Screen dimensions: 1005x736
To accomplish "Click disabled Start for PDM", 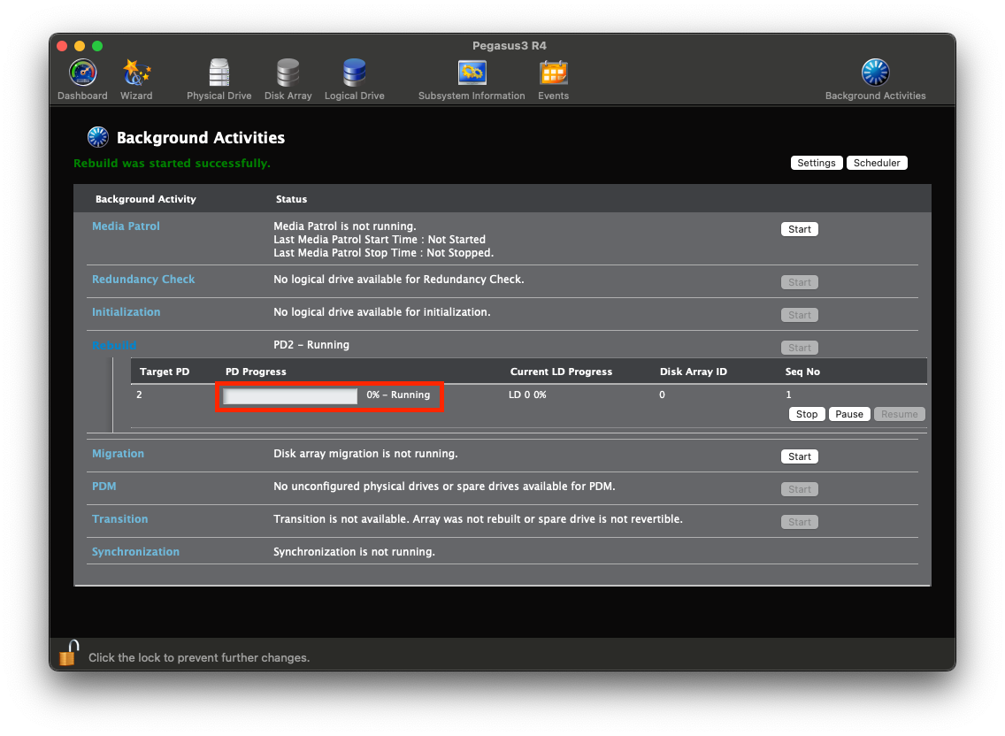I will (x=799, y=489).
